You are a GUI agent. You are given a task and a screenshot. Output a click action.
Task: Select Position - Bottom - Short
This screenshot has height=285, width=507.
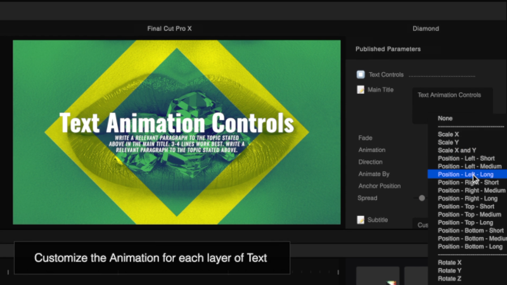[470, 231]
